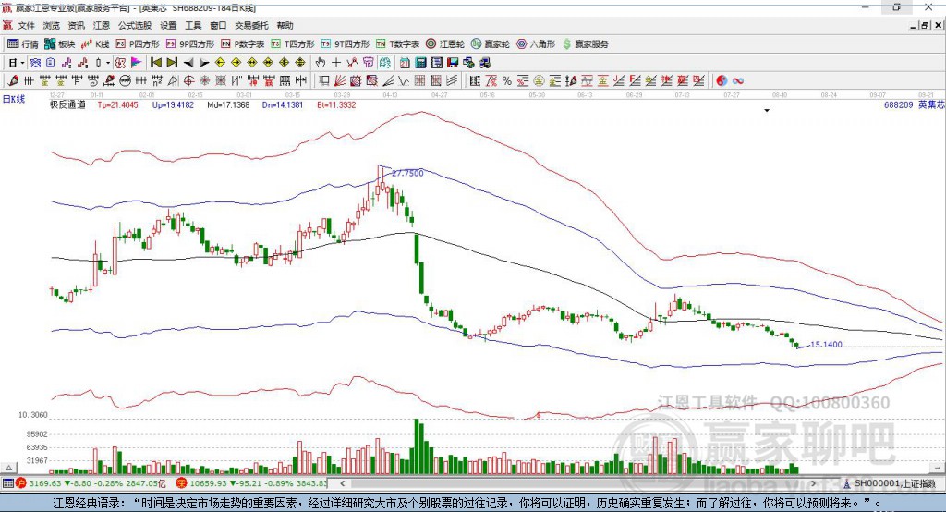This screenshot has width=946, height=512.
Task: Expand the 日 period dropdown
Action: (22, 63)
